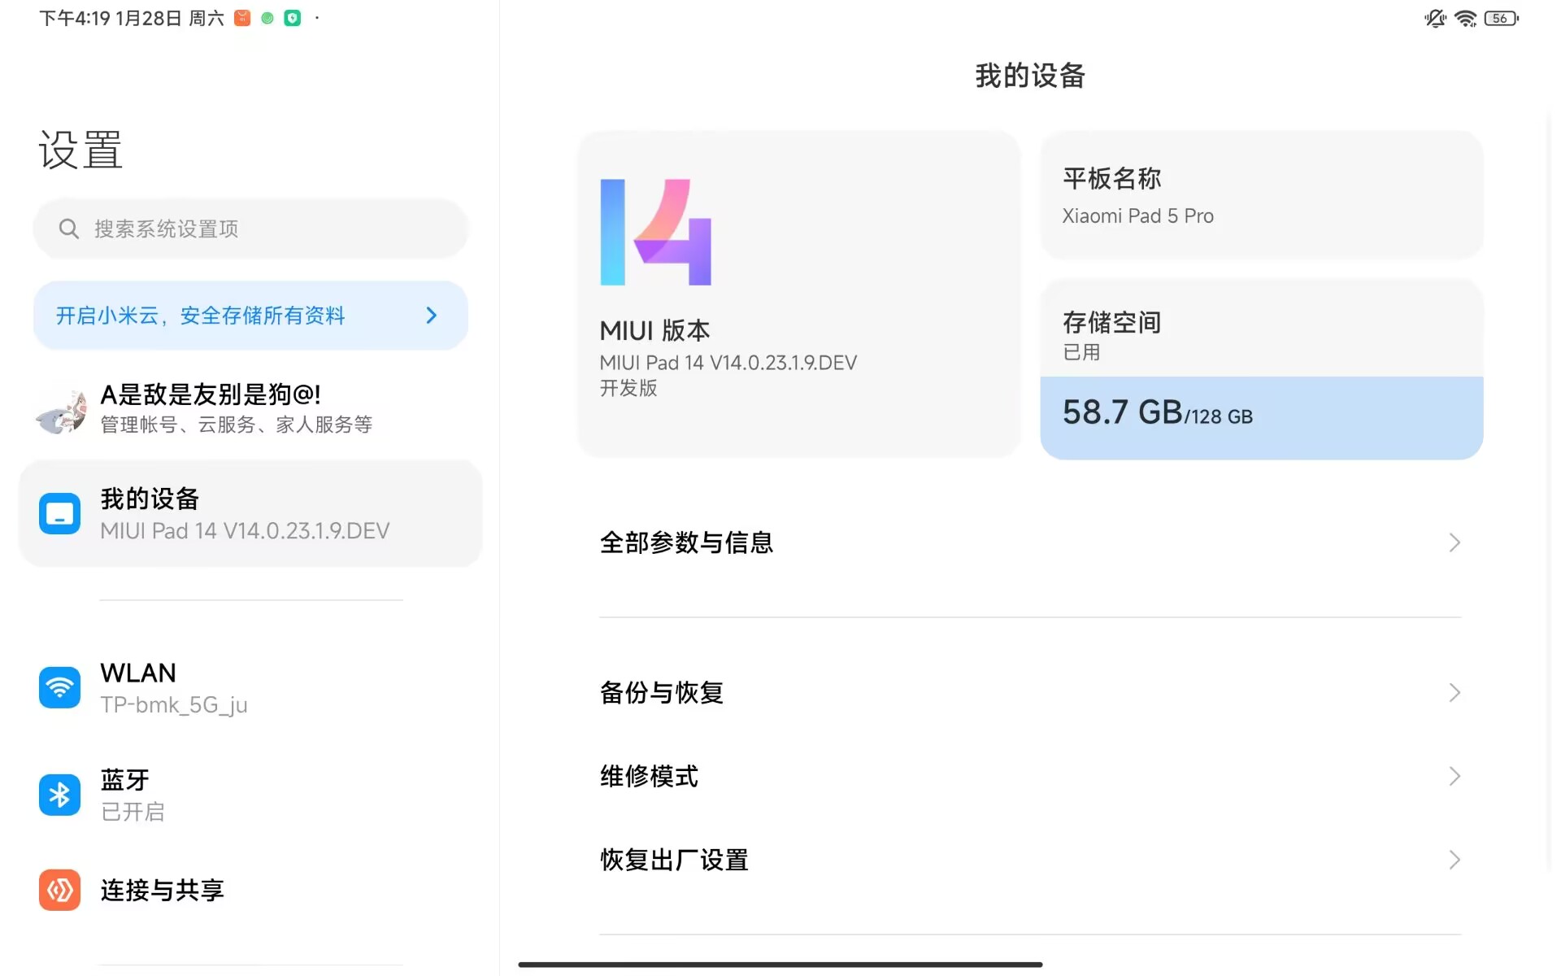The image size is (1561, 976).
Task: Open the 平板名称 Xiaomi Pad 5 Pro card
Action: coord(1262,195)
